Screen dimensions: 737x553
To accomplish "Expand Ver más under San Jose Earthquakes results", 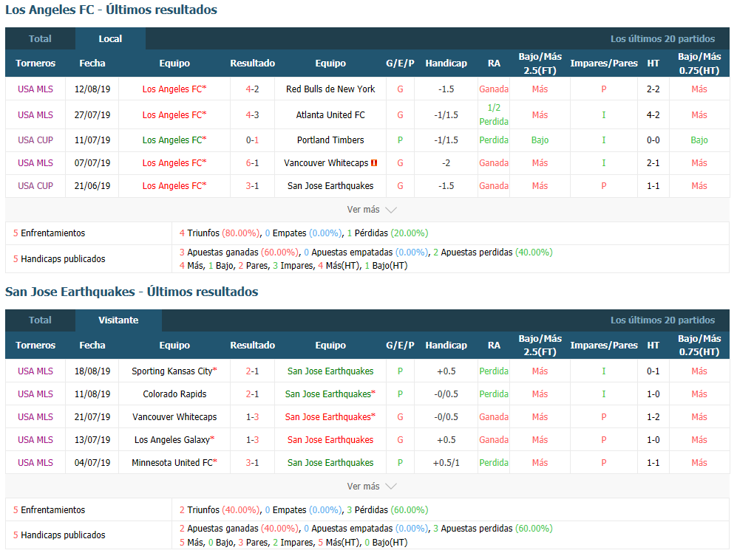I will click(371, 487).
